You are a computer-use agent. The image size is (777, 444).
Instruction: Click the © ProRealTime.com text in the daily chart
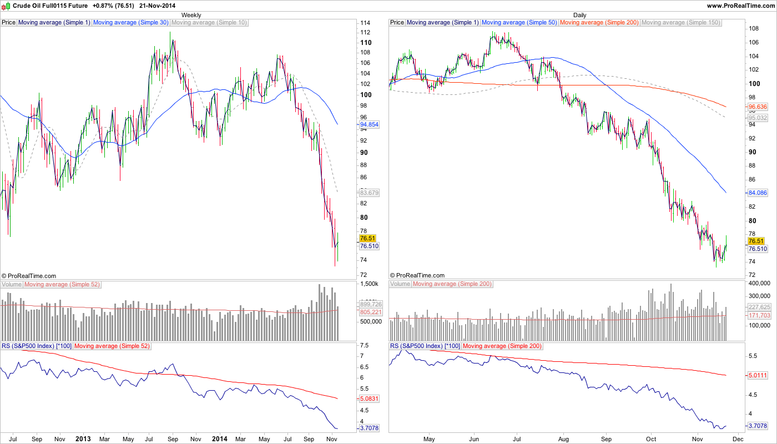tap(417, 275)
